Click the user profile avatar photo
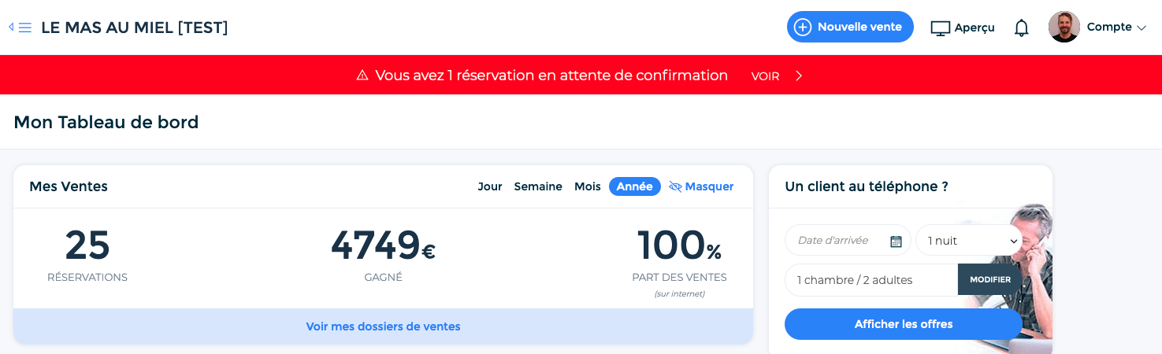 1064,27
